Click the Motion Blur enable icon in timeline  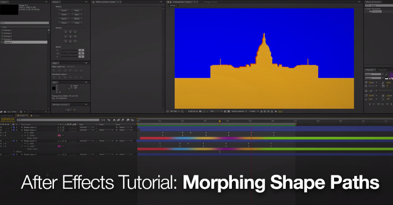coord(122,120)
